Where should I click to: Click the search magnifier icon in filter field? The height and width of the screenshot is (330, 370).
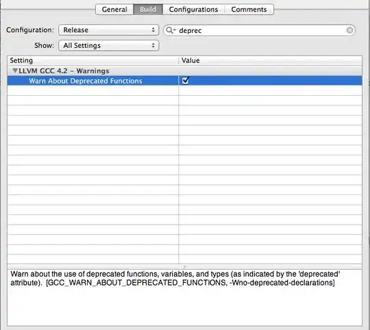click(171, 30)
